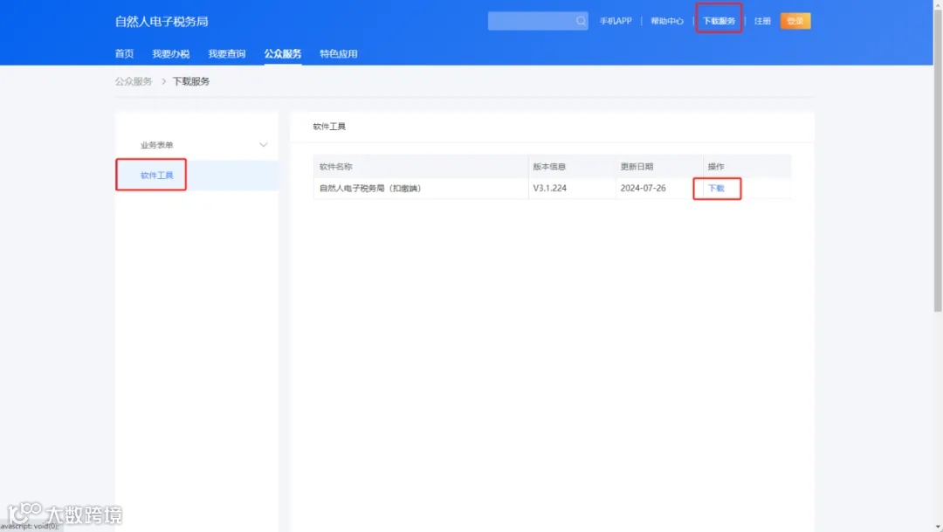
Task: Switch to the 特色应用 tab
Action: click(337, 52)
